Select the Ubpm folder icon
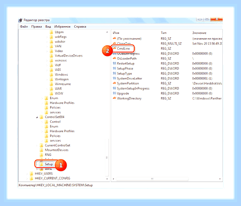 click(51, 32)
